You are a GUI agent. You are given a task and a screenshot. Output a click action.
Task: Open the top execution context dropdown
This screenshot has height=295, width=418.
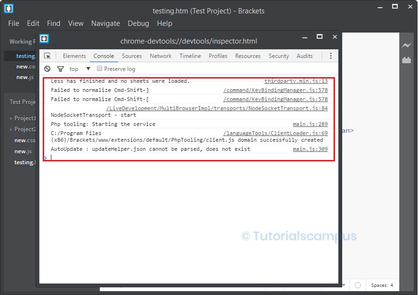(x=80, y=69)
